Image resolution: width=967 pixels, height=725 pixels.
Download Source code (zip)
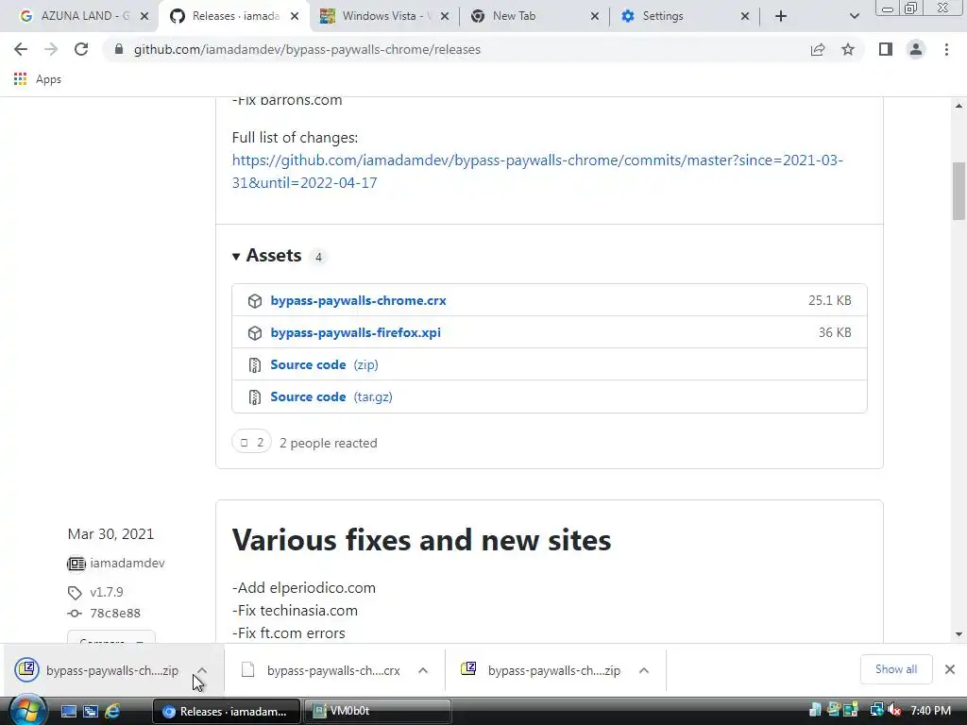325,364
